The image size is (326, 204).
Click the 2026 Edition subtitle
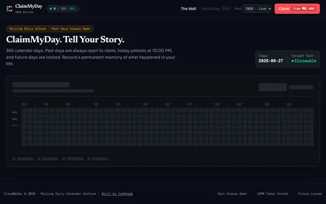pos(24,12)
